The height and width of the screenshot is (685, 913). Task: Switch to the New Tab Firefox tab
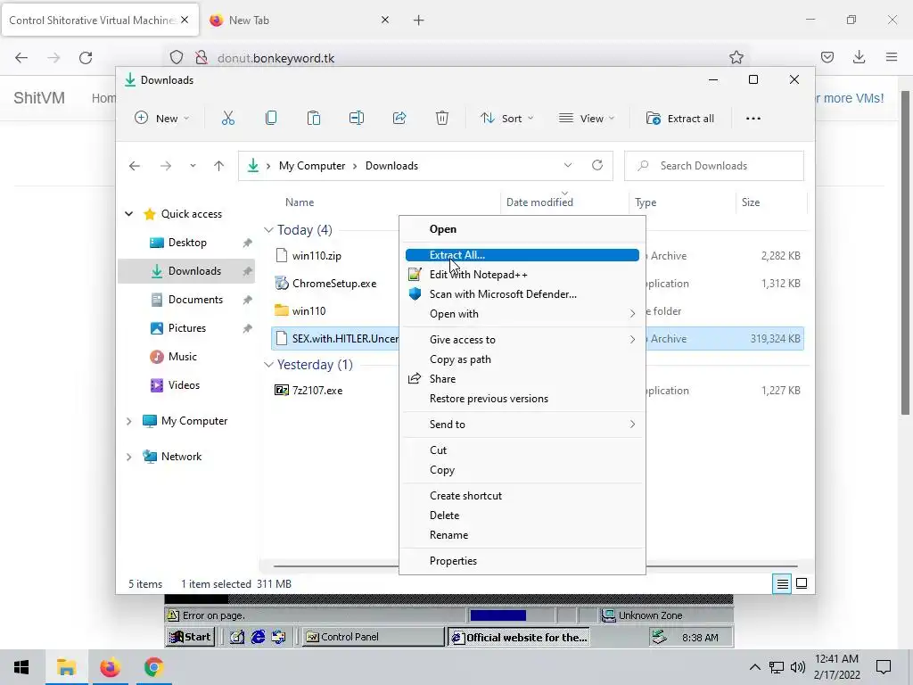tap(299, 21)
